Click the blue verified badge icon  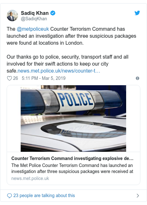tap(53, 13)
